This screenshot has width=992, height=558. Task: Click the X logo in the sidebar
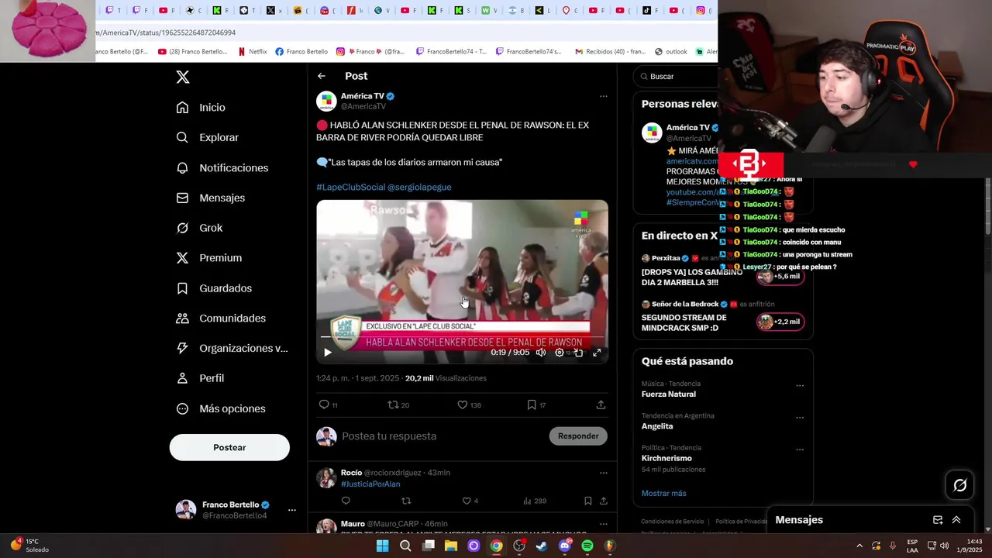coord(183,77)
